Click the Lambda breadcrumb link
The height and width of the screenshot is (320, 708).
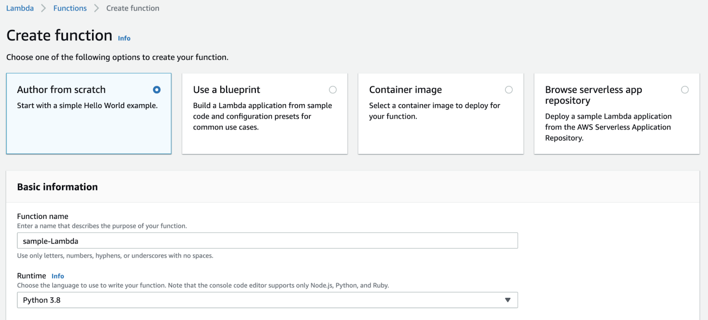tap(20, 8)
